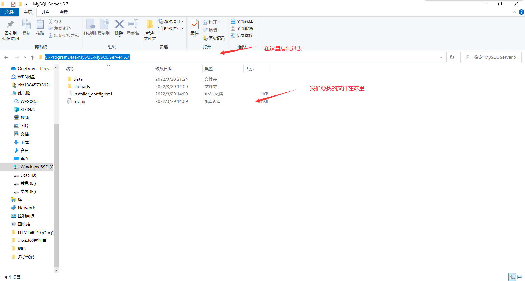Sort by Type (类型) column
Viewport: 525px width, 281px height.
tap(209, 69)
